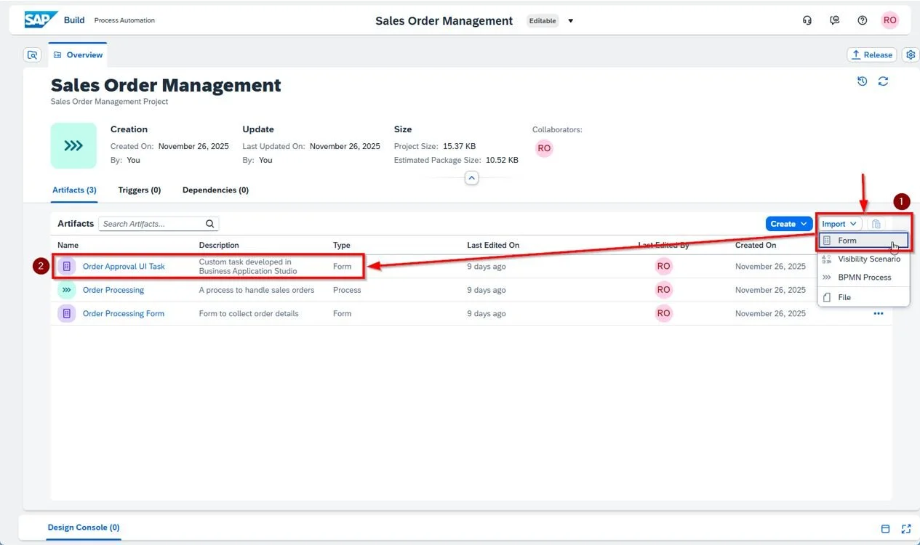Refresh the project with the refresh icon
Viewport: 920px width, 545px height.
click(x=884, y=81)
